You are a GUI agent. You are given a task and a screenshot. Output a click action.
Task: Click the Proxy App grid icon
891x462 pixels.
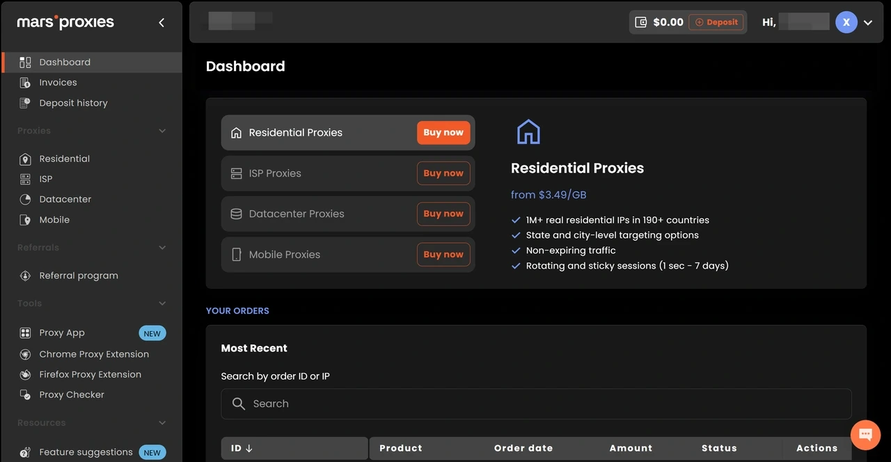point(25,333)
